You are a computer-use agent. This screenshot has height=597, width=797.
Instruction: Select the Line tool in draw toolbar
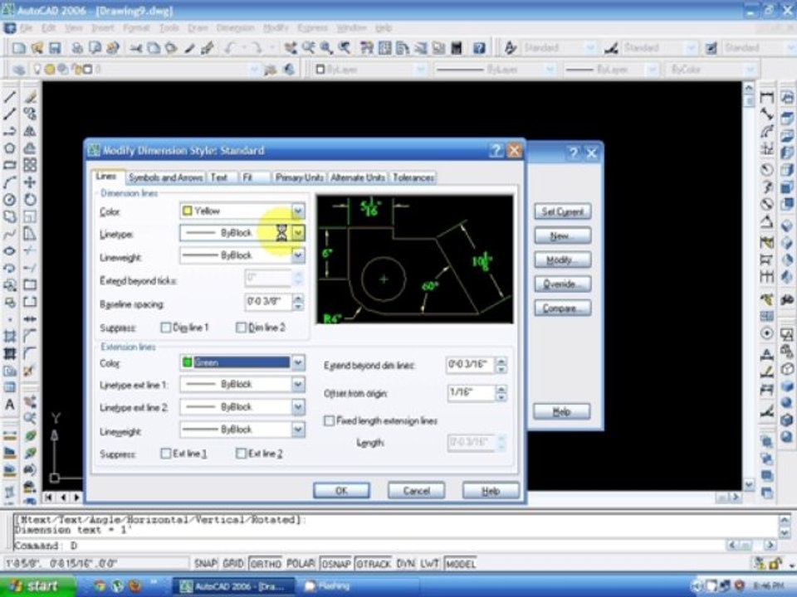(10, 96)
